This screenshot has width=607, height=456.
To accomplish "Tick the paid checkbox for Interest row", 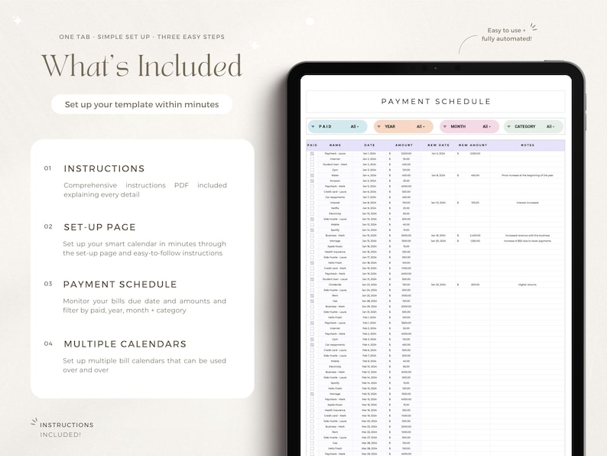I will coord(312,203).
